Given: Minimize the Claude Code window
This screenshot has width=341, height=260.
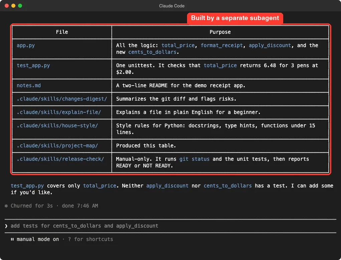Looking at the screenshot, I should click(x=13, y=6).
